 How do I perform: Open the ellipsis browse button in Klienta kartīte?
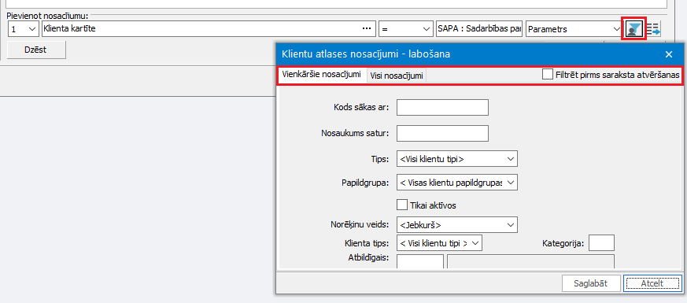click(x=367, y=29)
